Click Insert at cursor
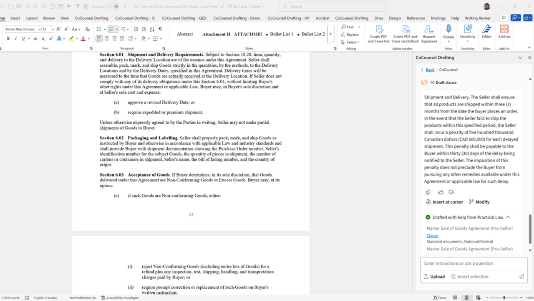This screenshot has width=534, height=301. (x=444, y=202)
